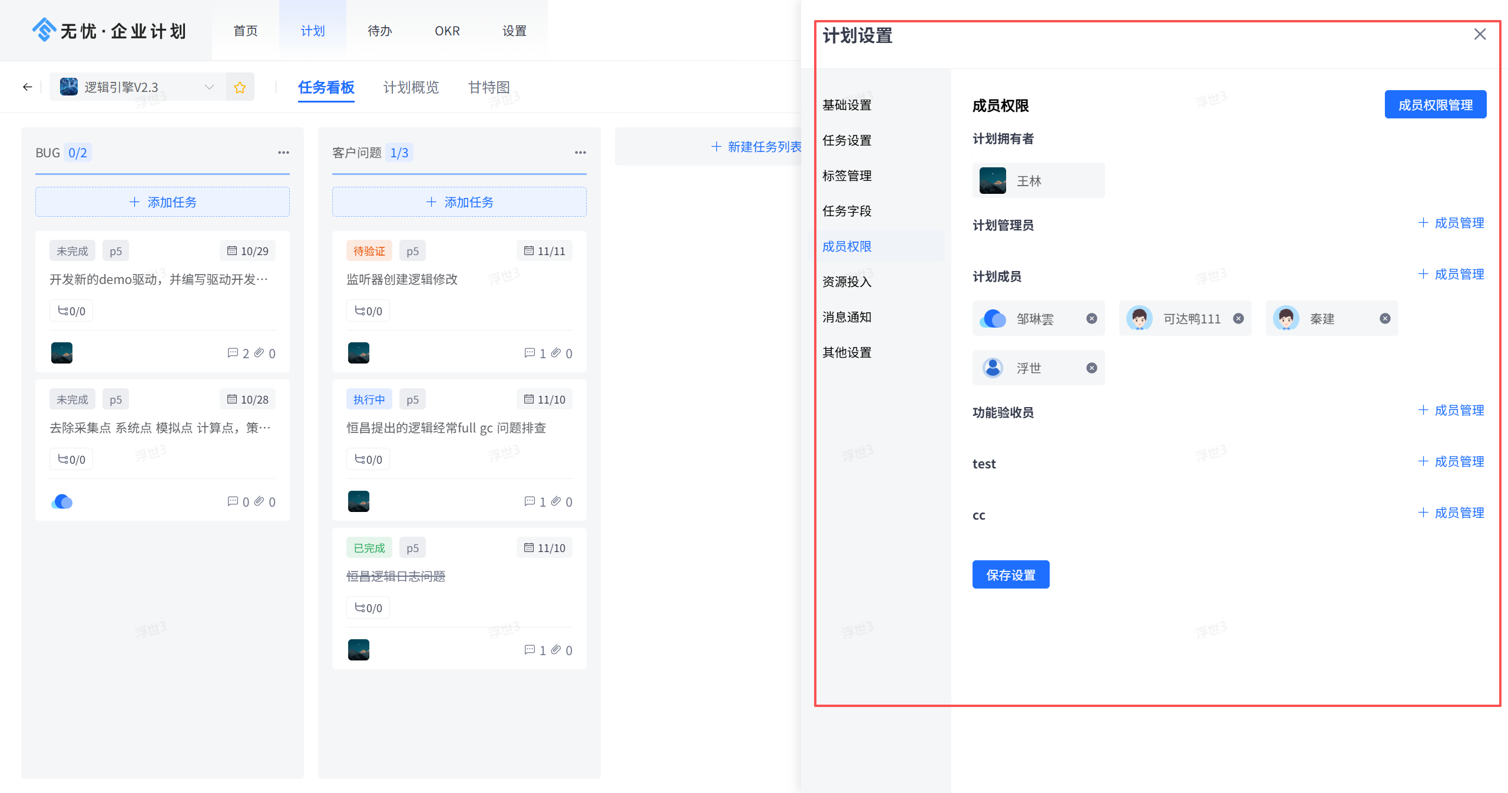
Task: Click 成员管理 link beside 计划管理员
Action: coord(1451,223)
